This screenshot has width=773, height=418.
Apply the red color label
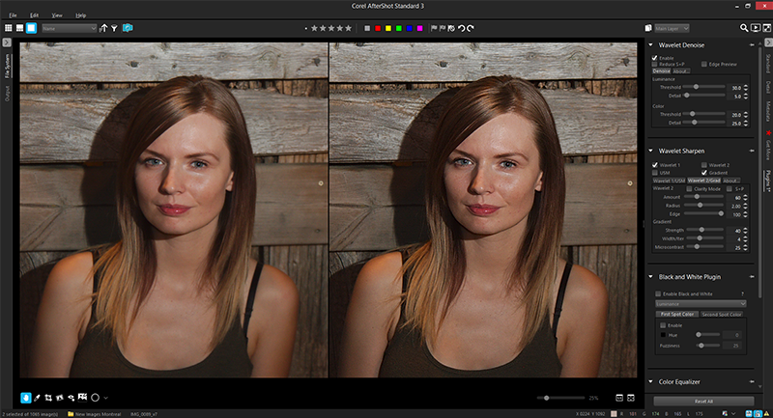(378, 29)
